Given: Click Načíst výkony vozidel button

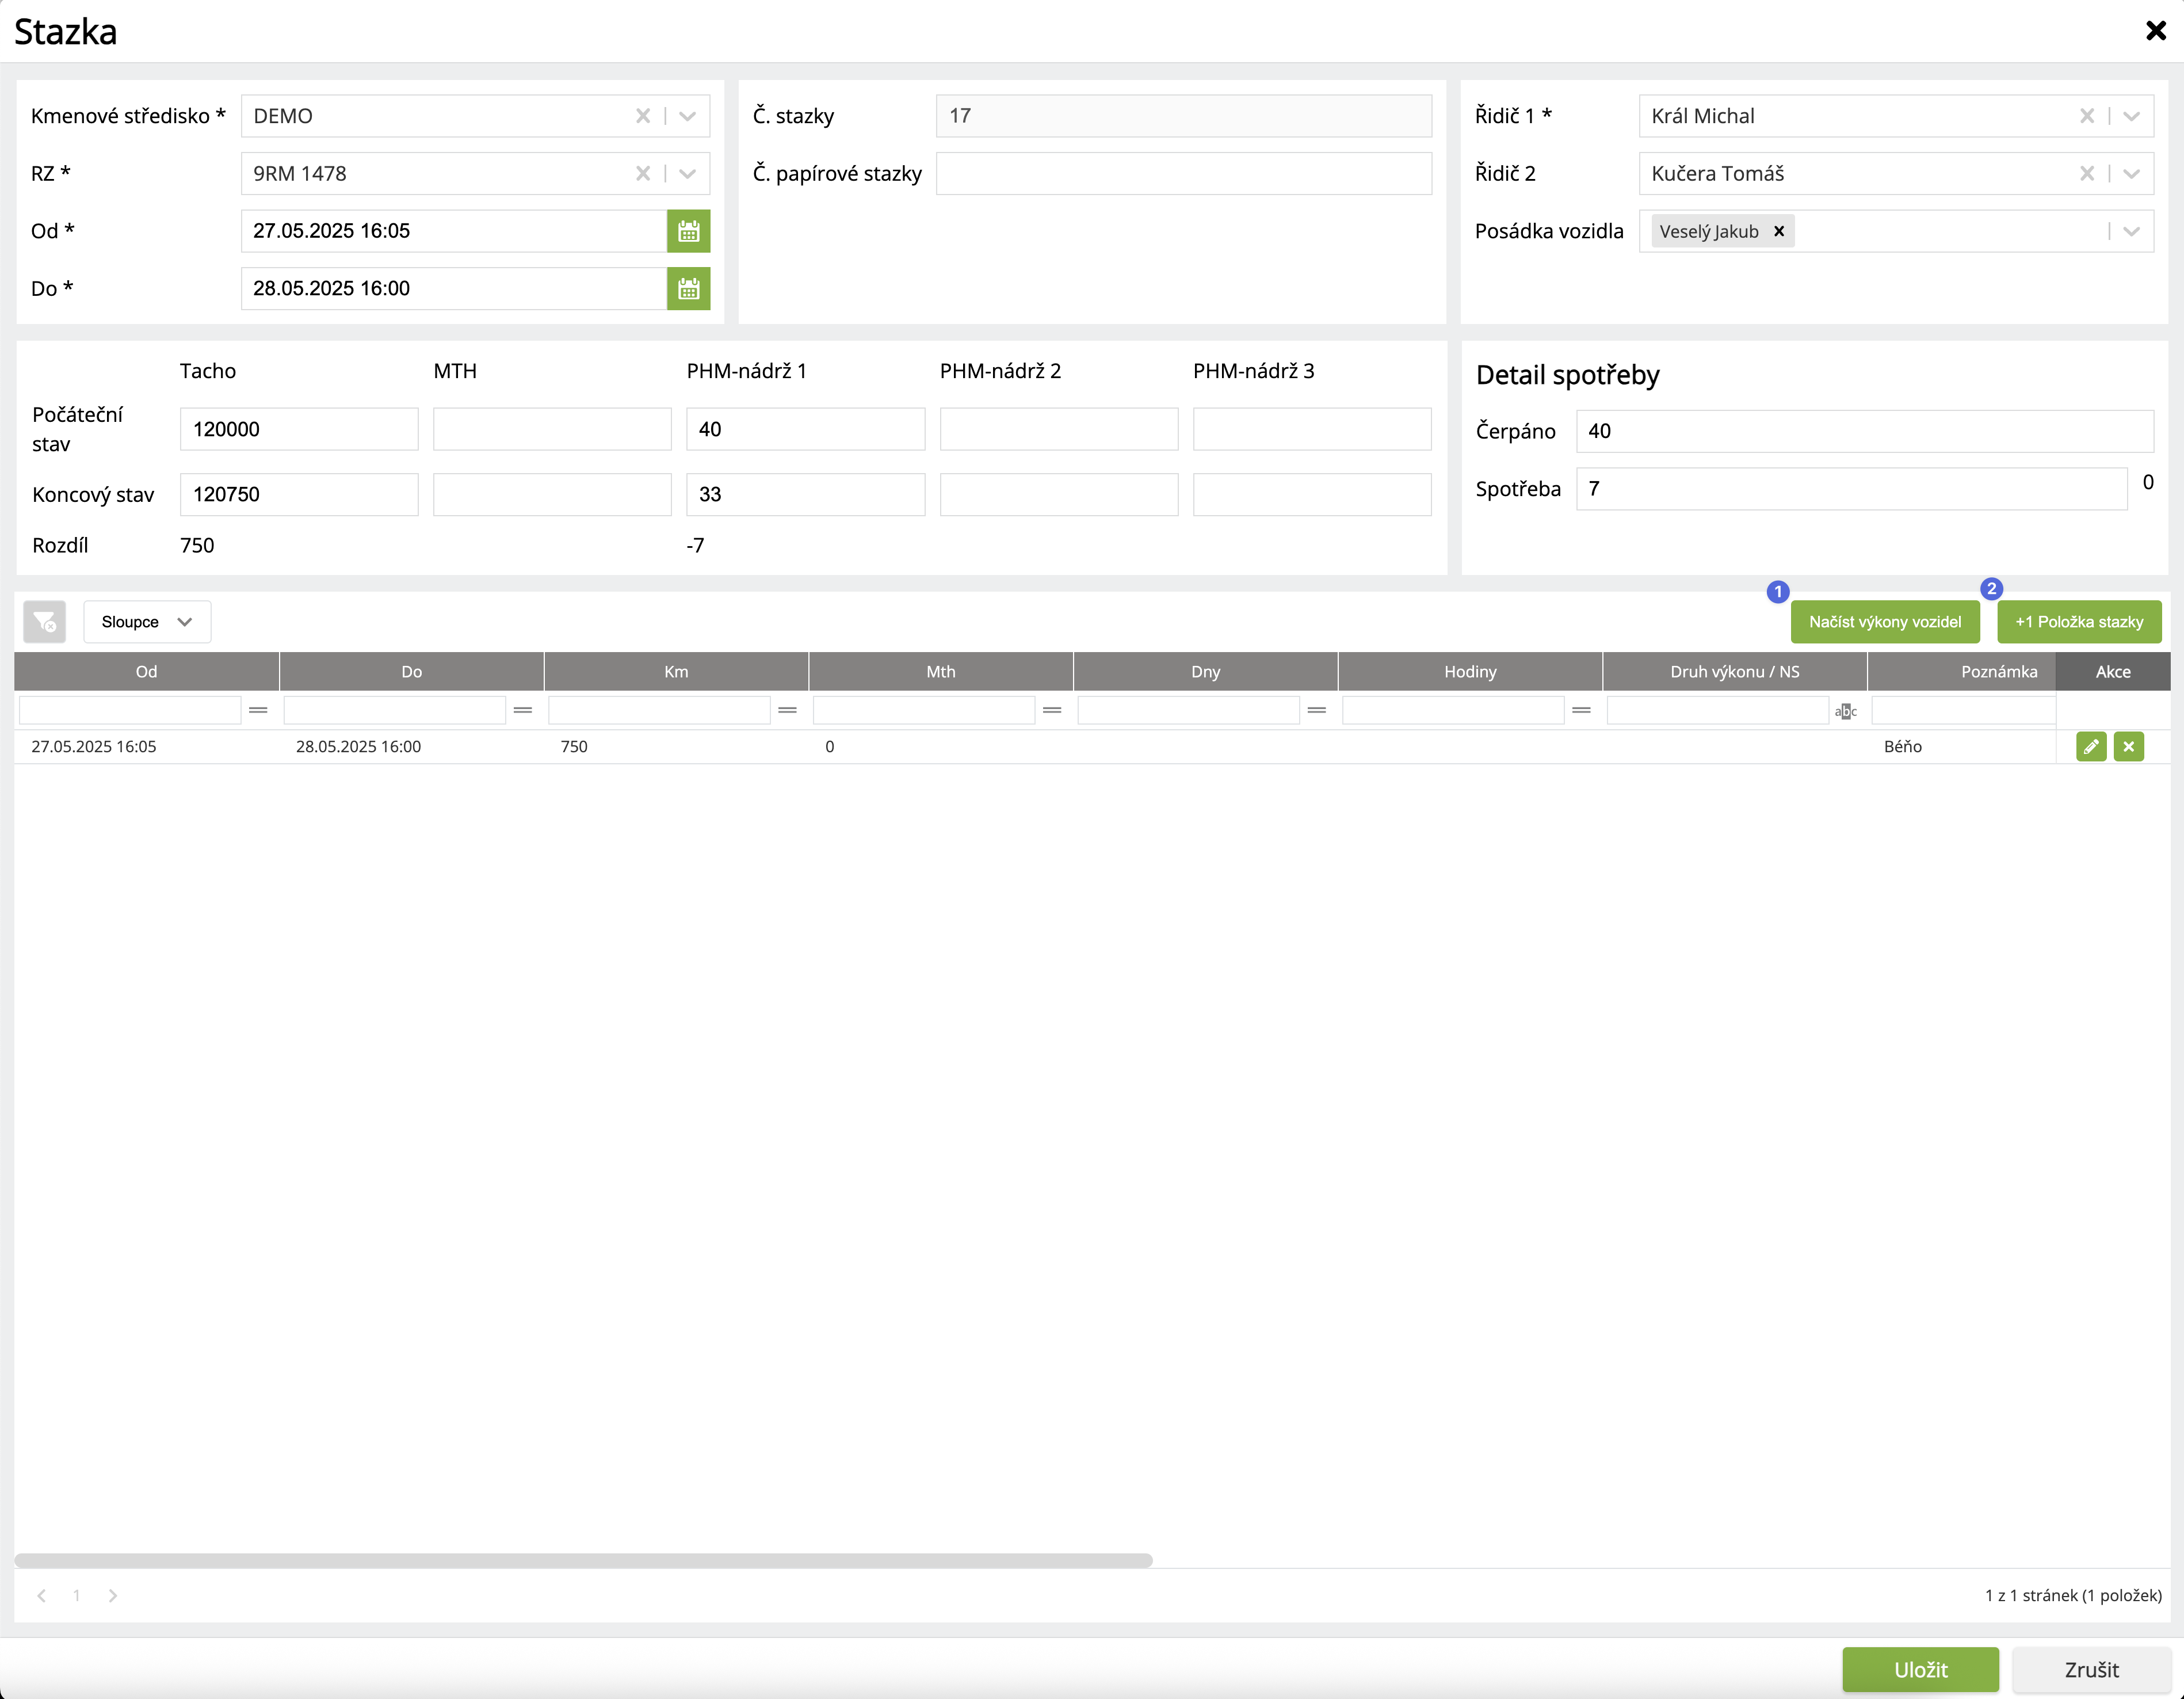Looking at the screenshot, I should (x=1884, y=622).
